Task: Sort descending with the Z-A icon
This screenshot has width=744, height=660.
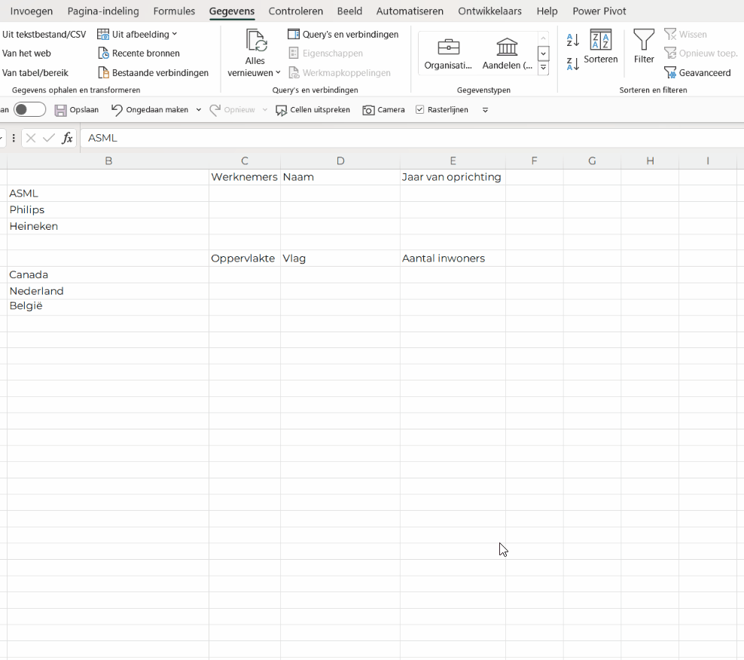Action: [573, 64]
